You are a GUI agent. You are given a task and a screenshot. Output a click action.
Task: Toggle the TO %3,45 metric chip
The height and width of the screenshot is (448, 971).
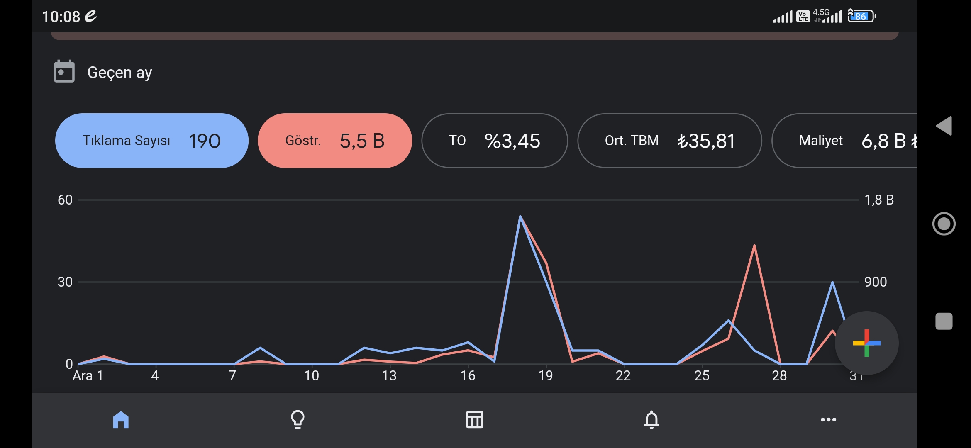pos(495,141)
